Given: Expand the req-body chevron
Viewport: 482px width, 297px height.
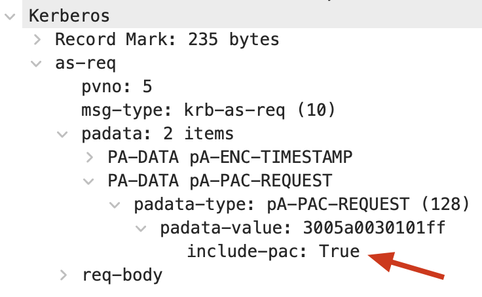Looking at the screenshot, I should [64, 275].
